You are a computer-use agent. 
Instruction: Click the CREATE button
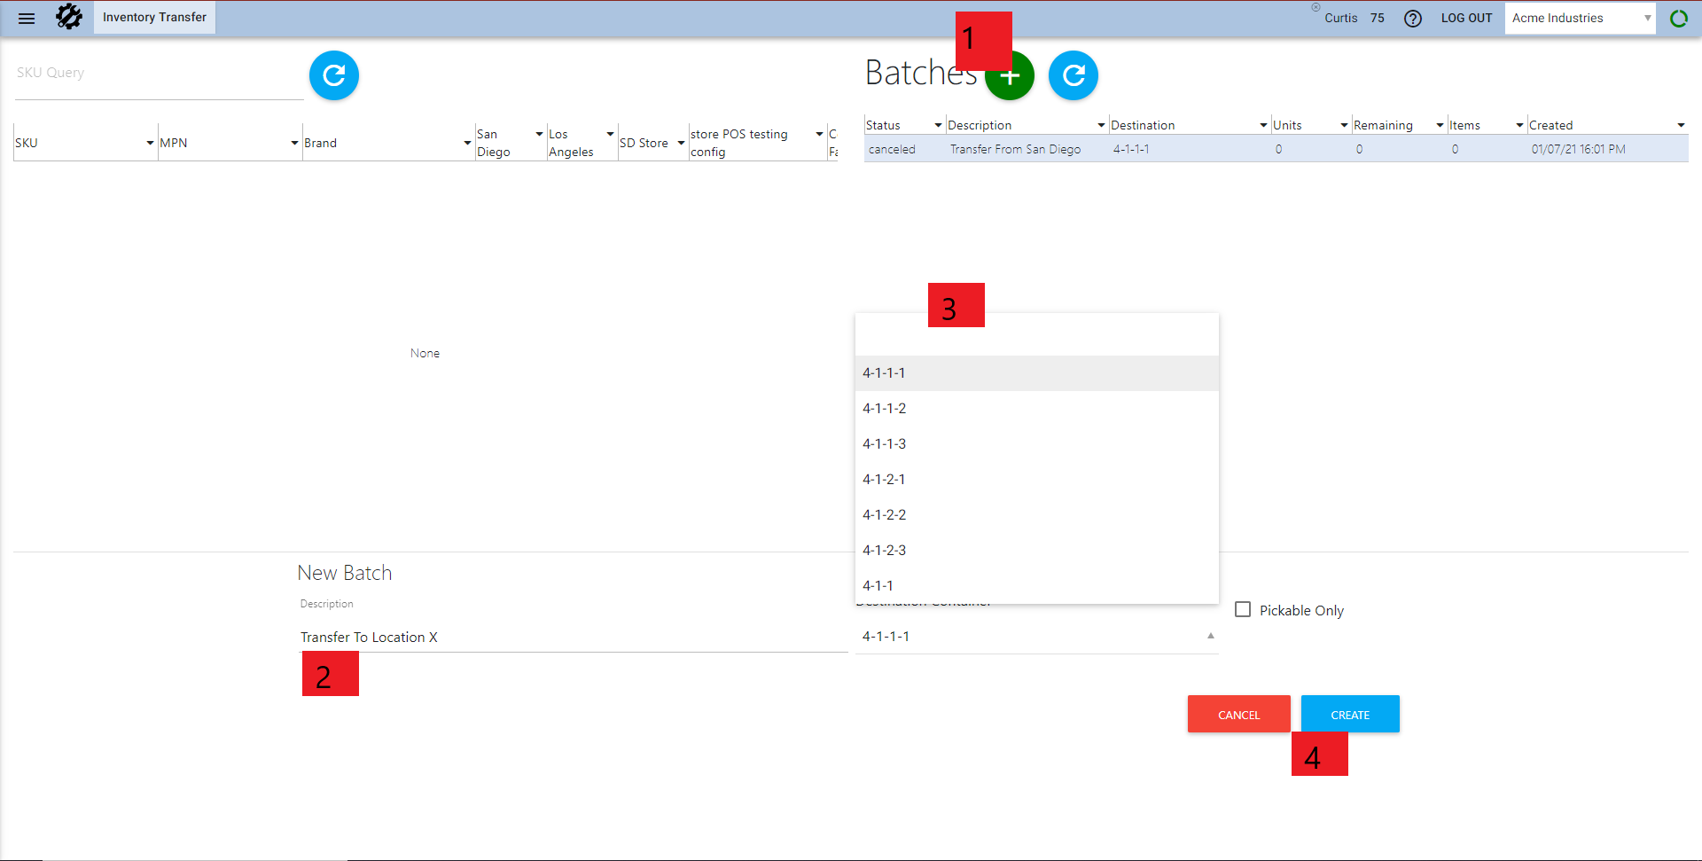click(x=1350, y=715)
